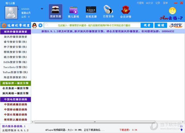Open the 搜索资源 search resources tab
Image resolution: width=185 pixels, height=133 pixels.
tap(55, 12)
